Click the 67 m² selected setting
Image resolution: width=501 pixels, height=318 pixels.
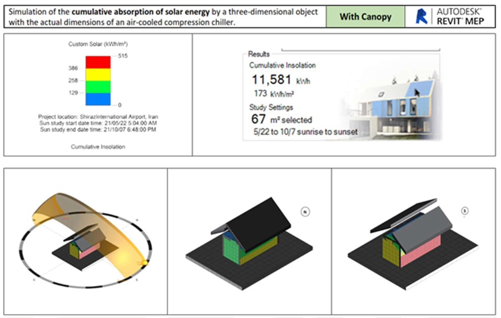(x=281, y=119)
